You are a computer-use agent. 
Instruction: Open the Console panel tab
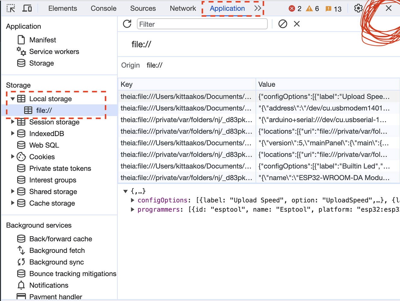[x=103, y=8]
